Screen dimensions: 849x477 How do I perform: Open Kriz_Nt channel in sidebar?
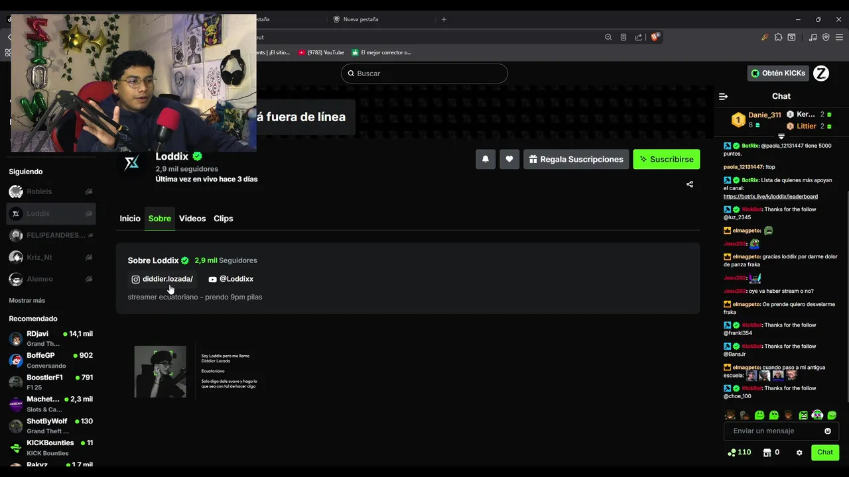click(x=51, y=257)
